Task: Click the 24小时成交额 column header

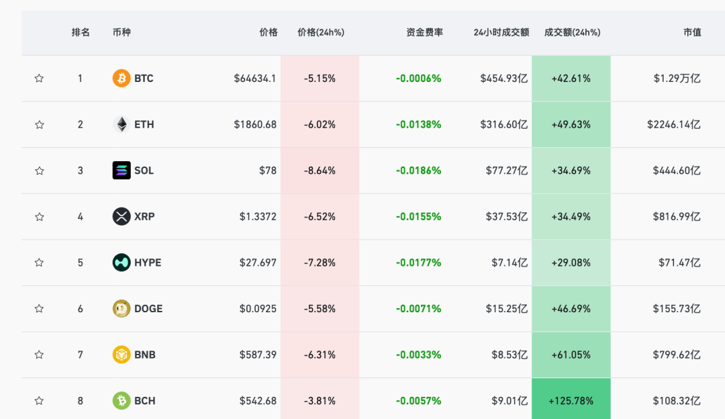Action: [x=501, y=32]
